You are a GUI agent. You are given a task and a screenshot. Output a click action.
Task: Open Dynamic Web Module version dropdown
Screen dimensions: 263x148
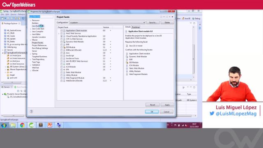(x=111, y=42)
